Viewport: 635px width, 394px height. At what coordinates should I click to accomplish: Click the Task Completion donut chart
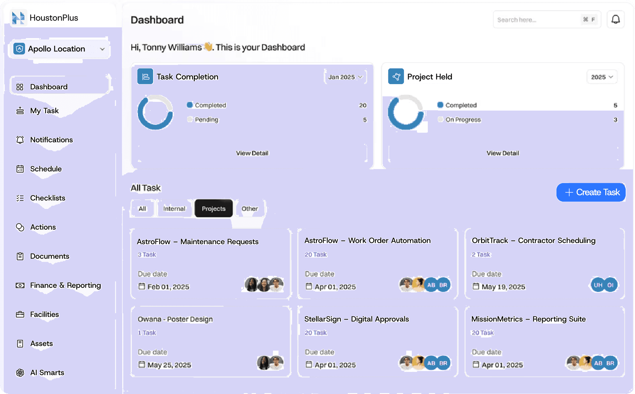pyautogui.click(x=155, y=112)
